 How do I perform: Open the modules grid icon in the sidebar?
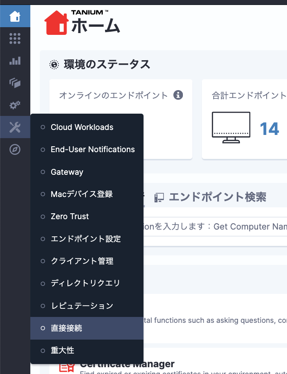(x=15, y=38)
